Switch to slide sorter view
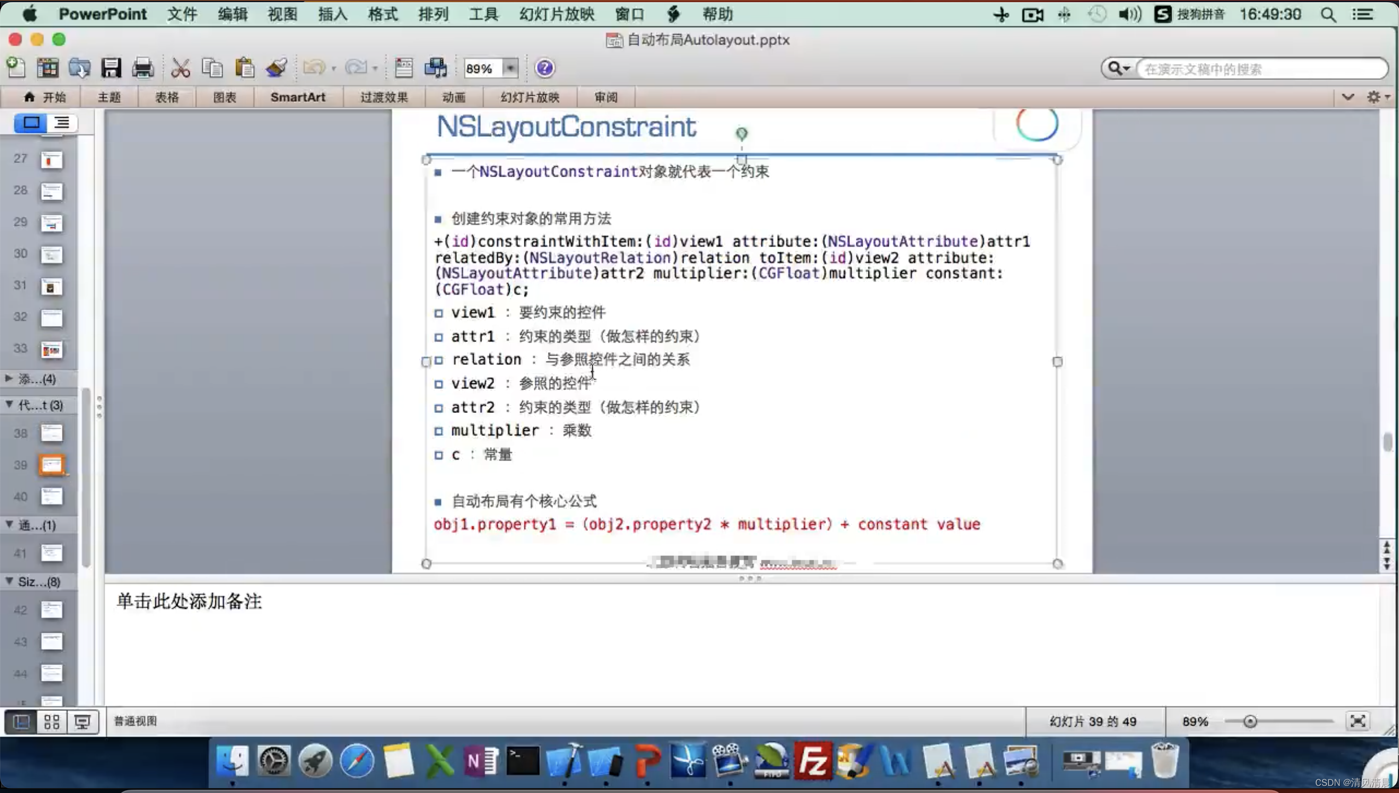This screenshot has height=793, width=1399. [x=51, y=722]
